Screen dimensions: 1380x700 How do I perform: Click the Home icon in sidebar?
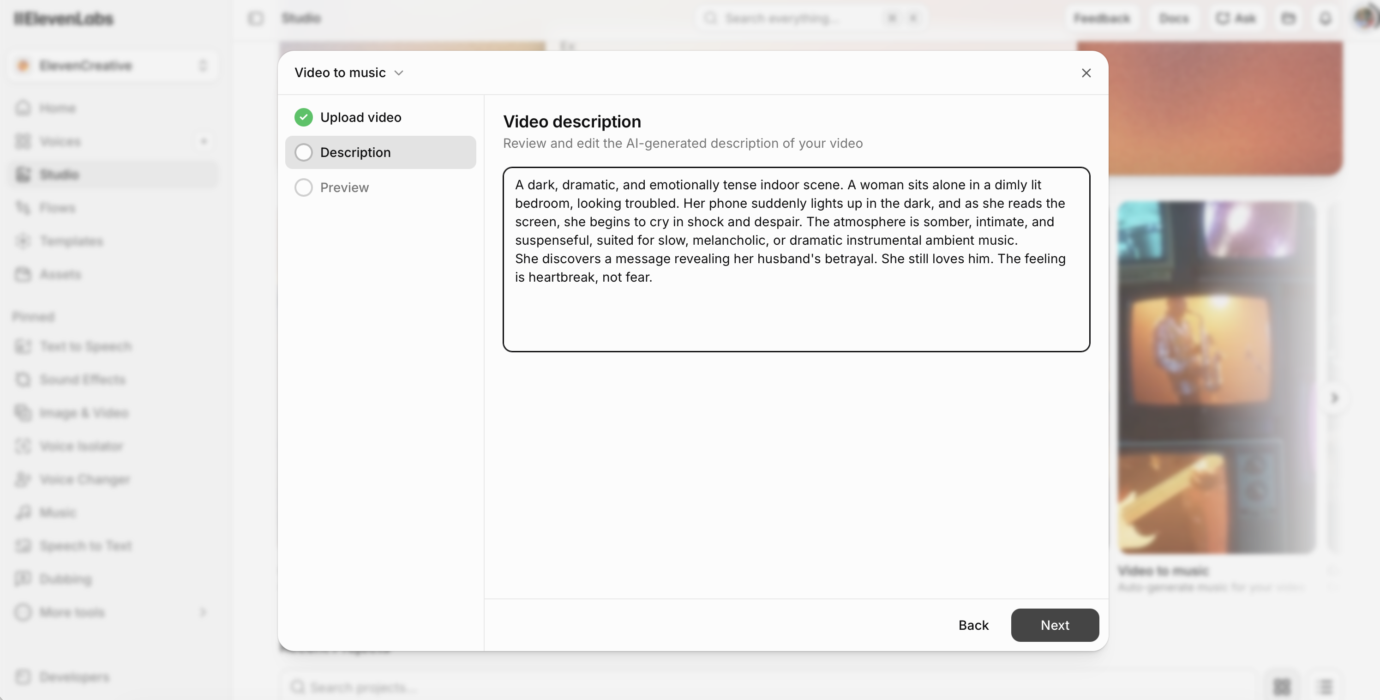pos(23,108)
